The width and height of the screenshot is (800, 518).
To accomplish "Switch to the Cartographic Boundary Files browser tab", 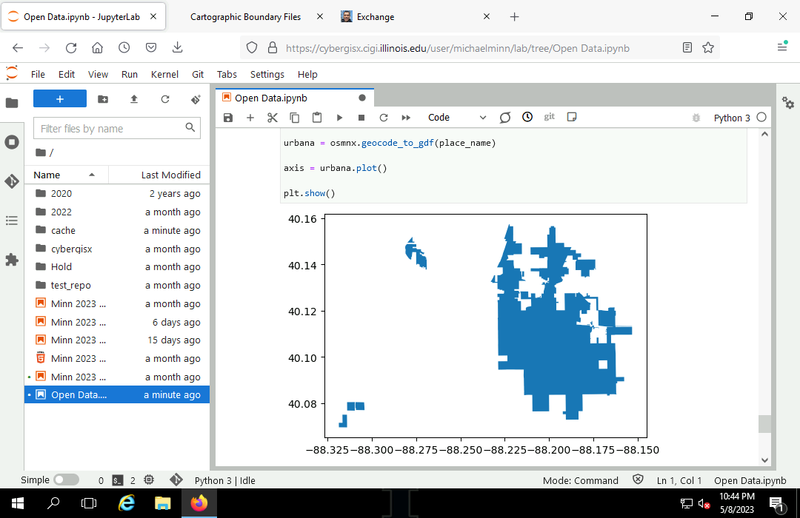I will click(x=245, y=17).
